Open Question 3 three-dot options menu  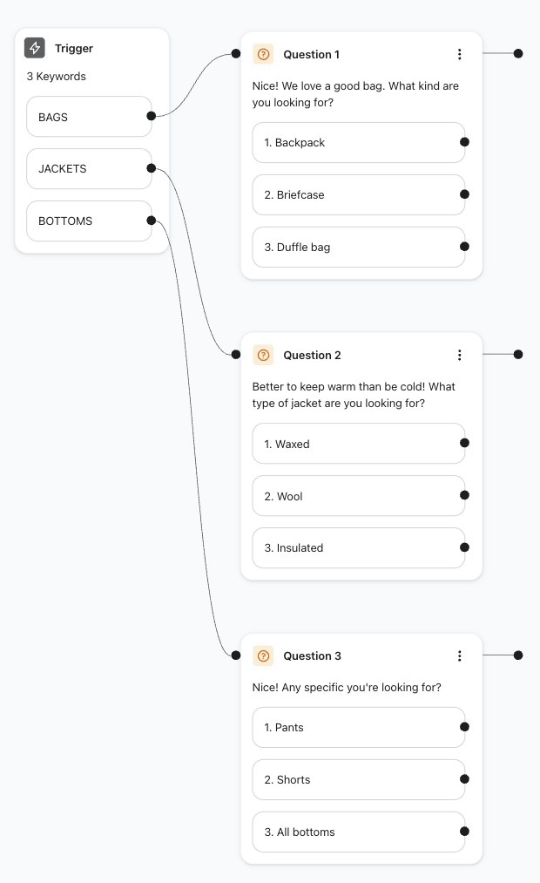(460, 655)
